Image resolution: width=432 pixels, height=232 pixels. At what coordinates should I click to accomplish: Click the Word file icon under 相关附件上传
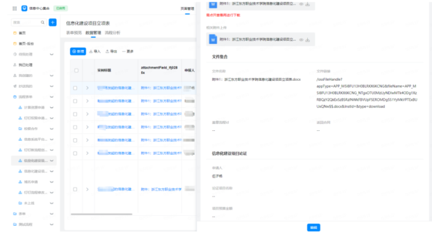coord(213,39)
